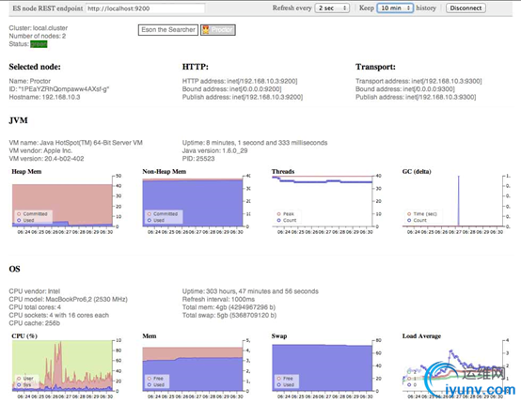The image size is (521, 405).
Task: Click the ES node REST endpoint URL field
Action: (145, 8)
